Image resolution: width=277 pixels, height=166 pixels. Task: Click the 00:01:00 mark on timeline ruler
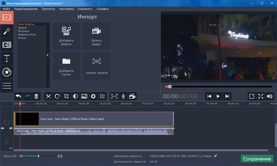62,104
